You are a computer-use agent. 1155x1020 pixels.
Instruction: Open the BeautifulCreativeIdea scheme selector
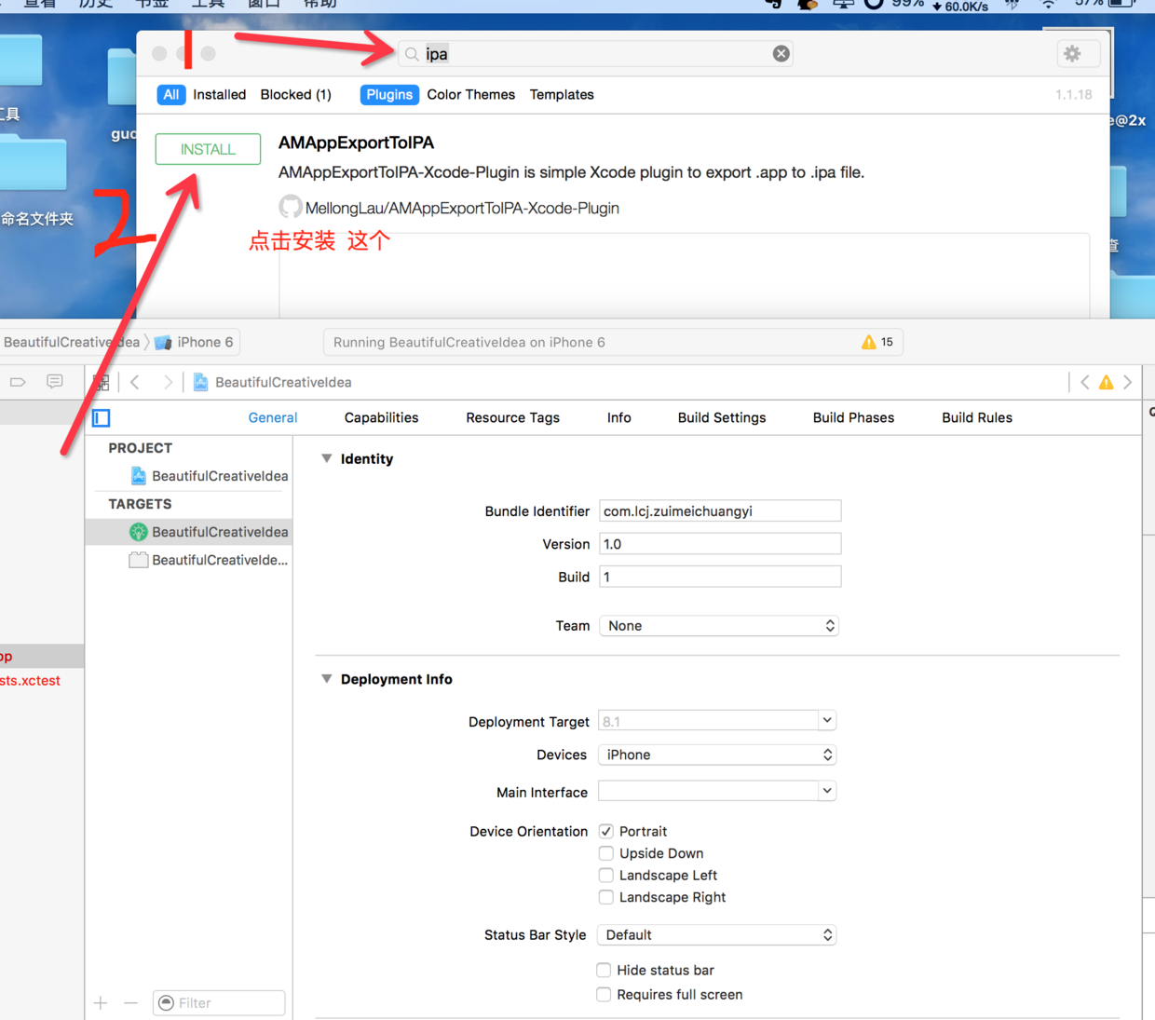pos(71,342)
